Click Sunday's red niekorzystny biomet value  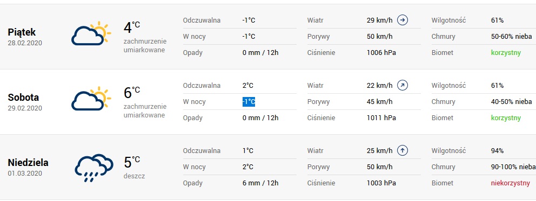[x=511, y=183]
